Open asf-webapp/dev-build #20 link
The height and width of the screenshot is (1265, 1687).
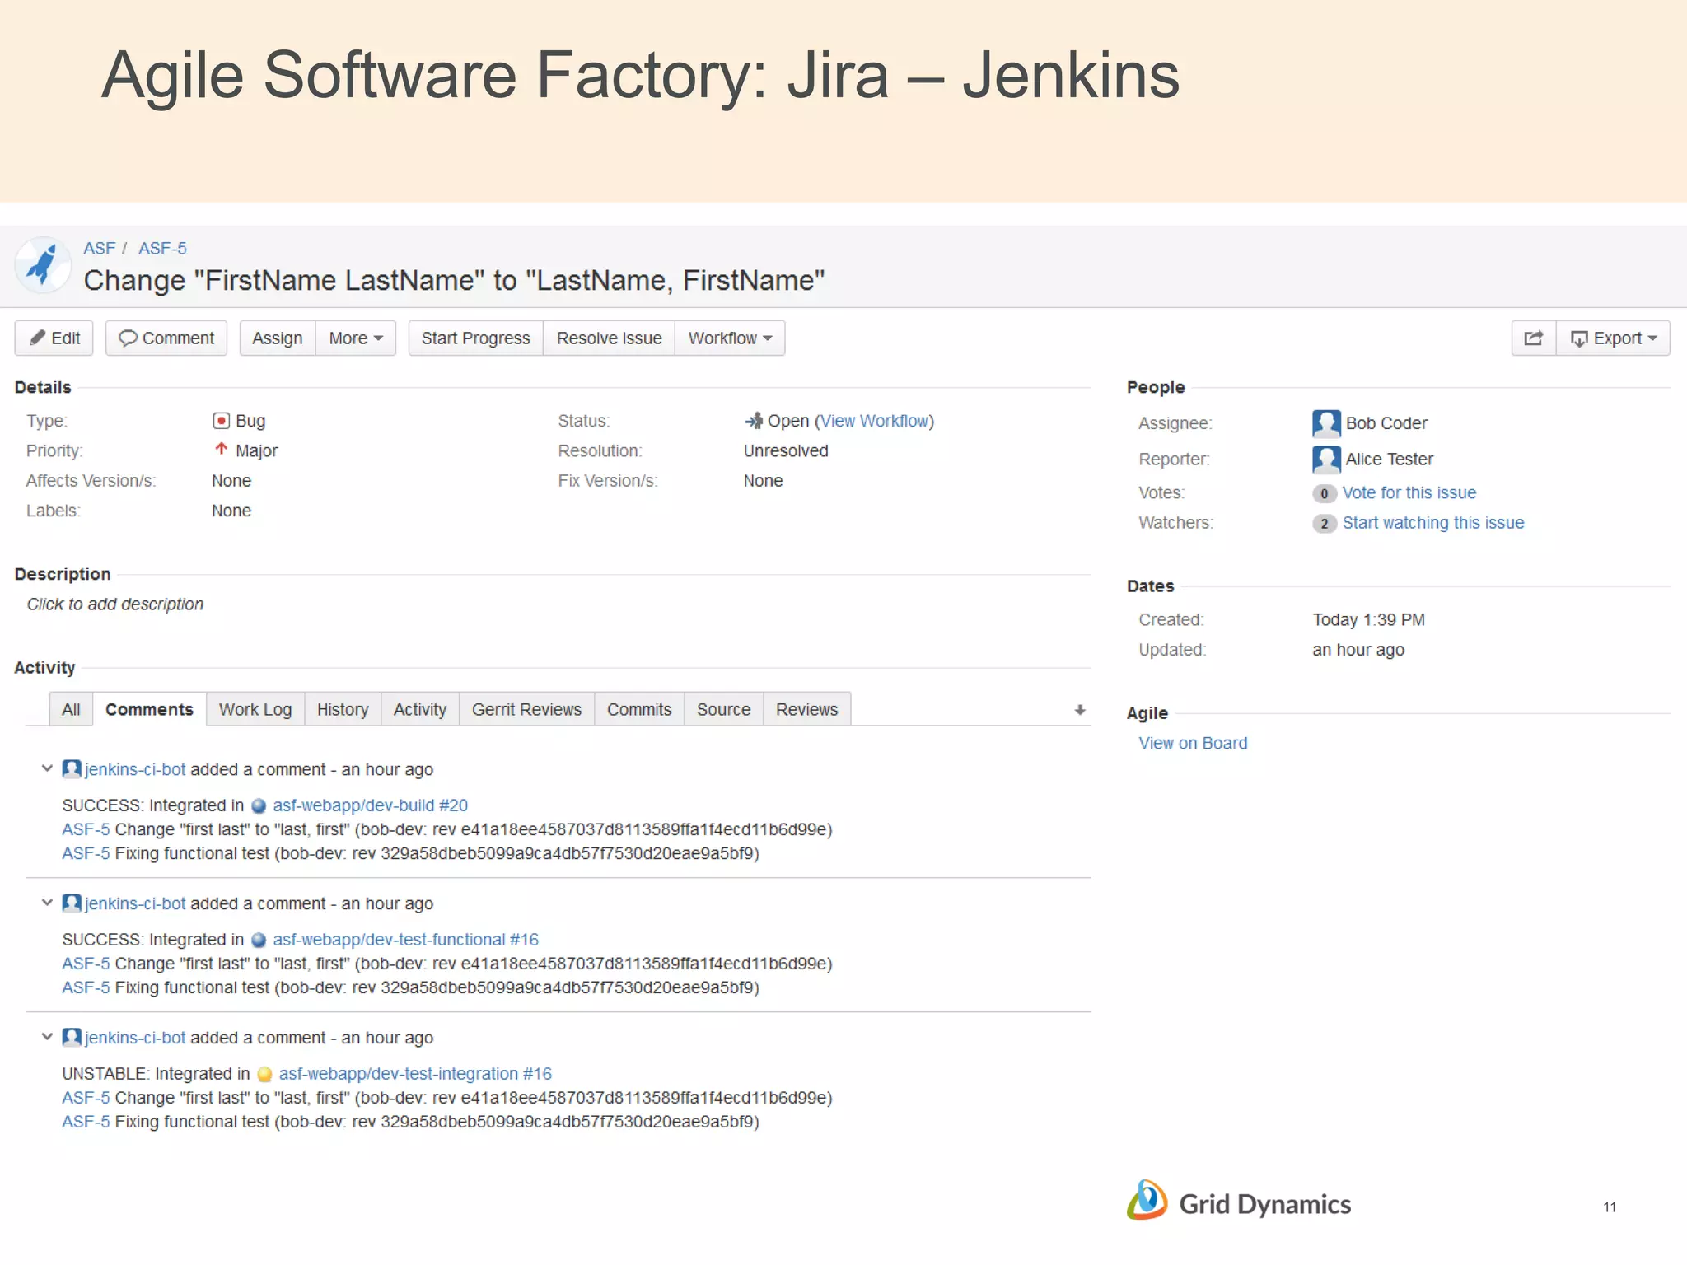click(x=371, y=805)
